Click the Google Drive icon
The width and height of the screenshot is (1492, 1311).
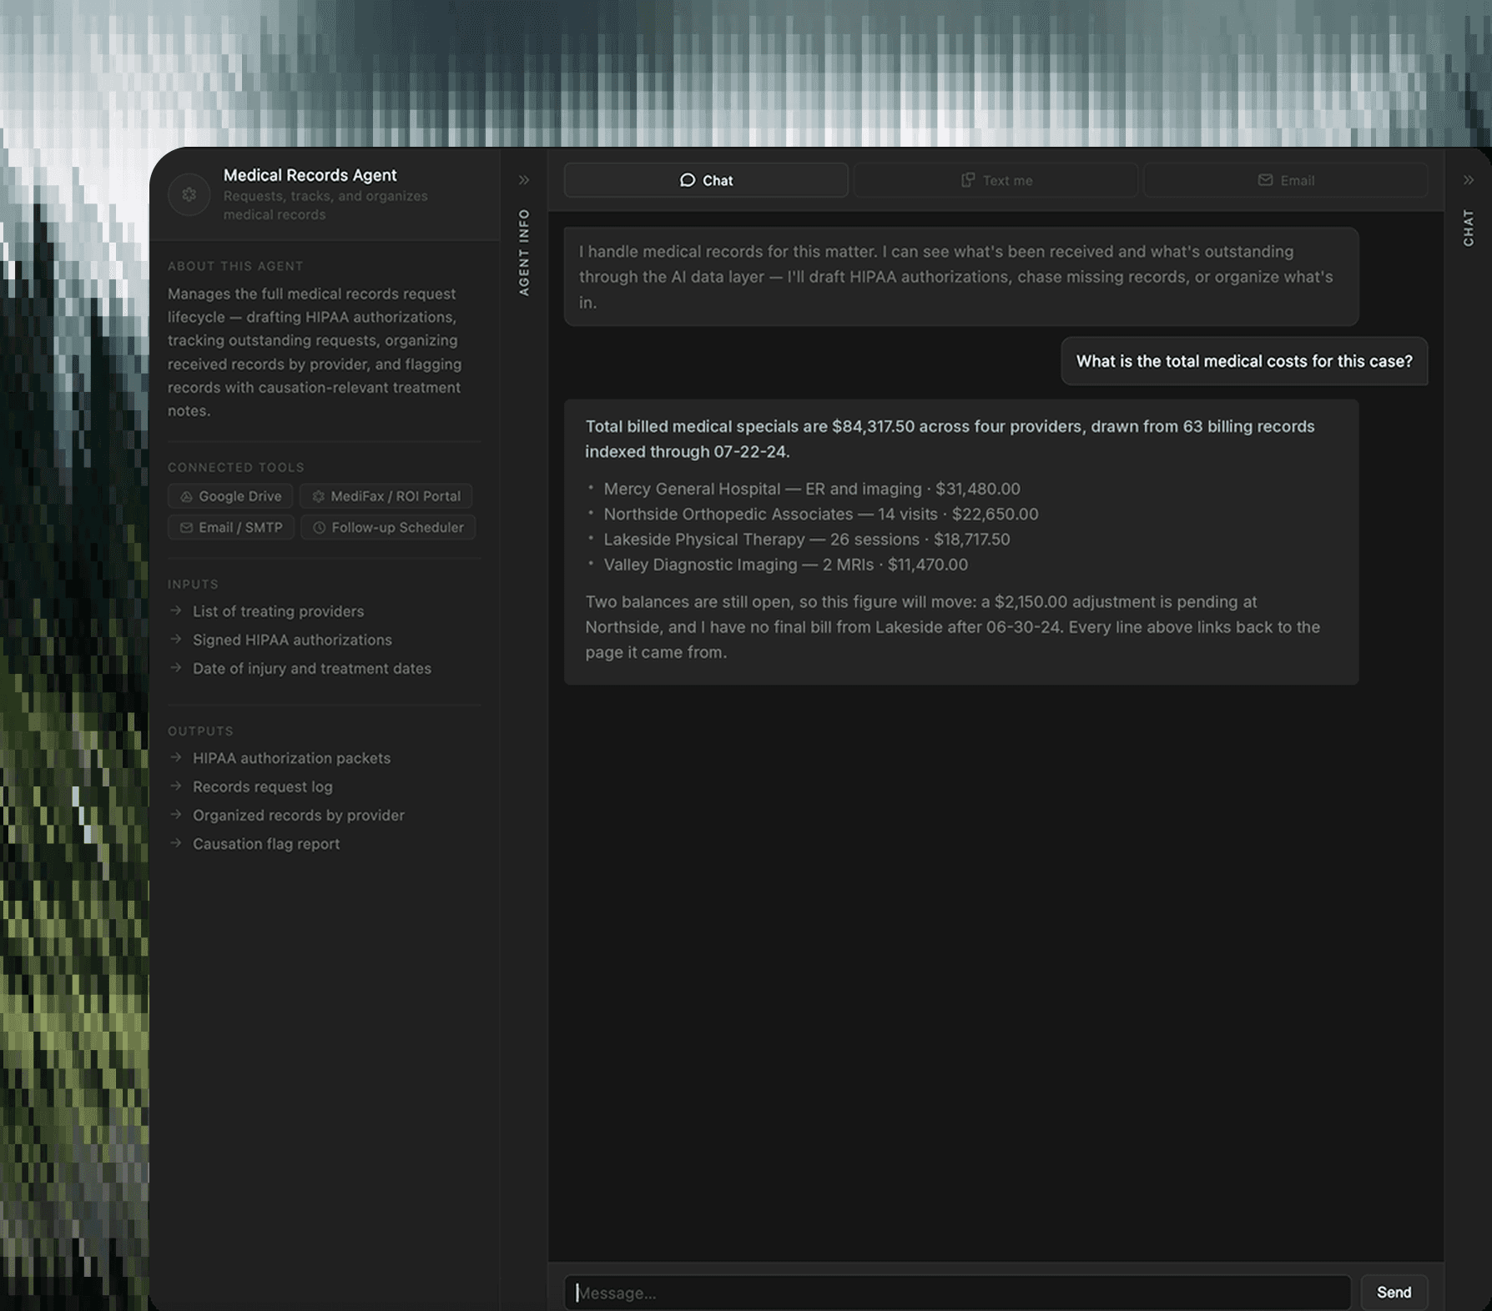click(187, 496)
